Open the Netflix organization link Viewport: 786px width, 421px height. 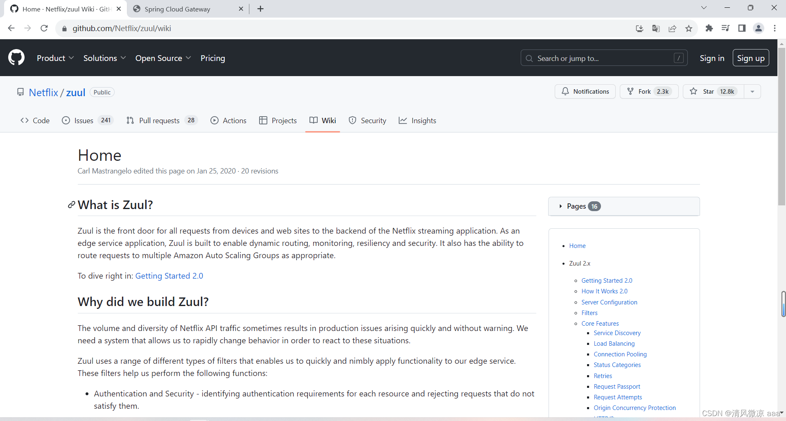(43, 92)
